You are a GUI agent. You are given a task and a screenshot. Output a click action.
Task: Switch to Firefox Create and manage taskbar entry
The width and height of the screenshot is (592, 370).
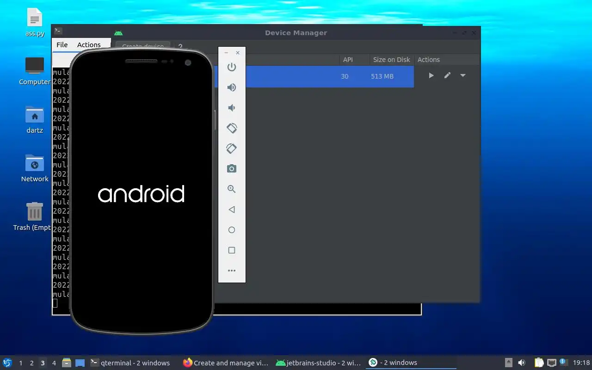tap(226, 363)
